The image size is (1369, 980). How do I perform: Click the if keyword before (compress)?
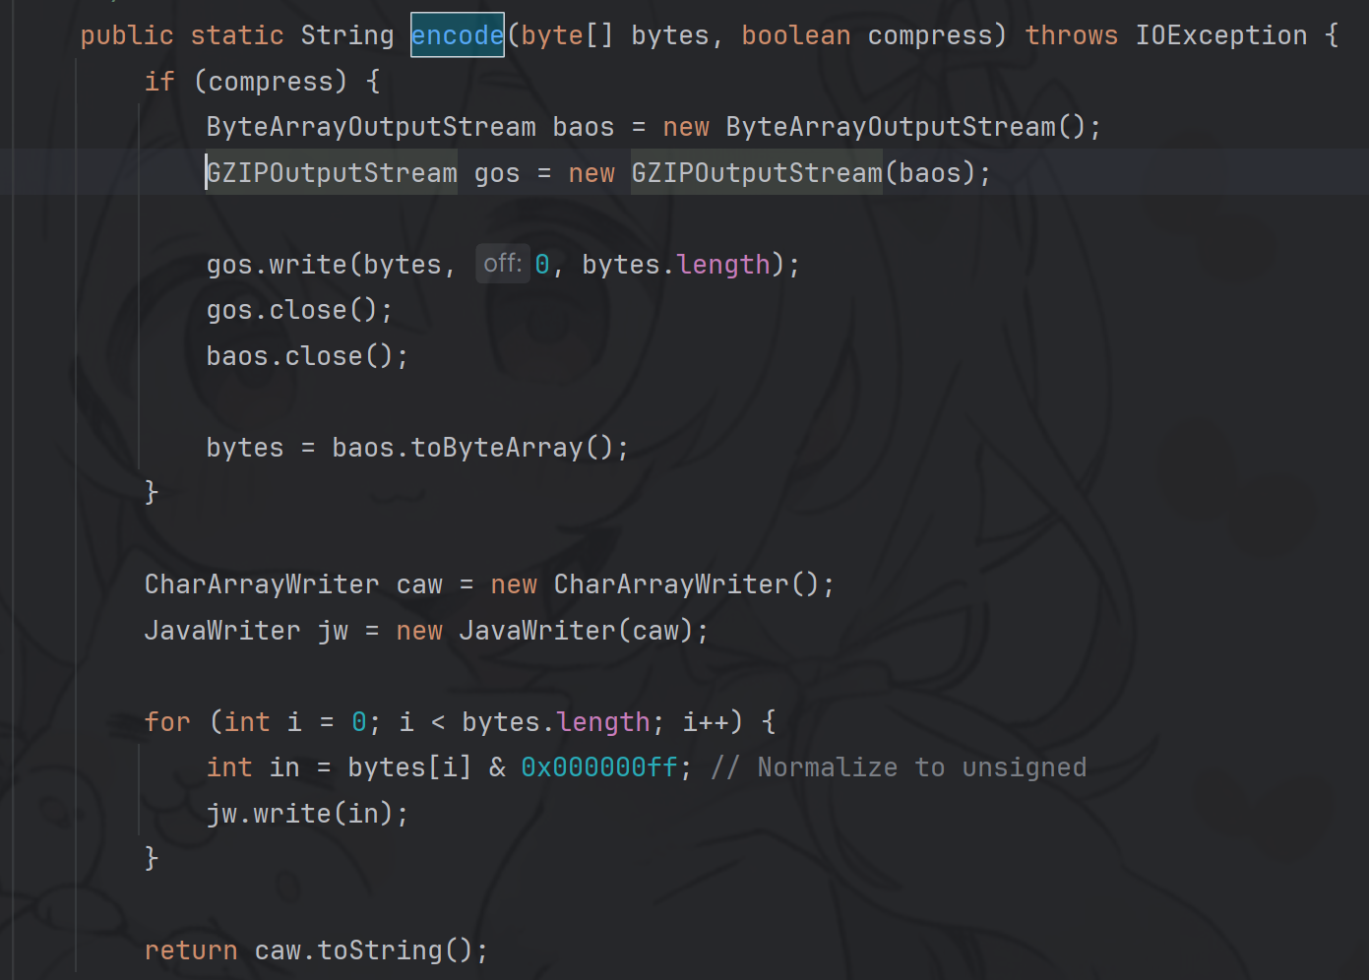click(159, 82)
